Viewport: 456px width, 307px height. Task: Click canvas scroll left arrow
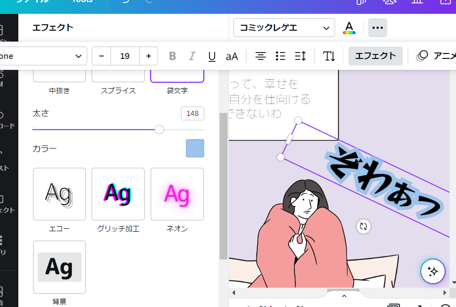point(233,293)
